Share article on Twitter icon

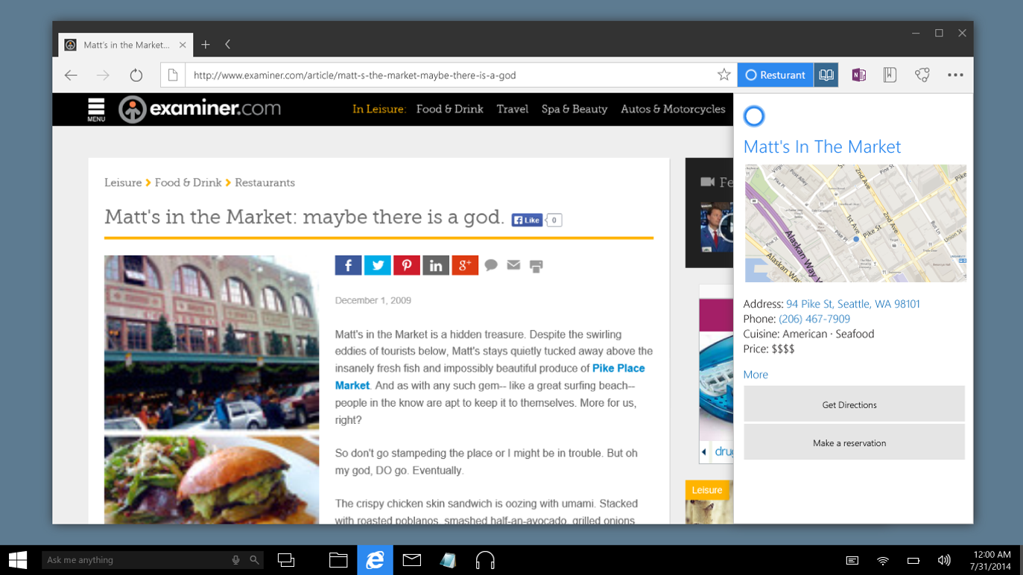click(377, 265)
